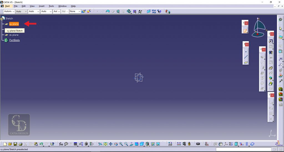Click the command input field in status bar

click(242, 149)
